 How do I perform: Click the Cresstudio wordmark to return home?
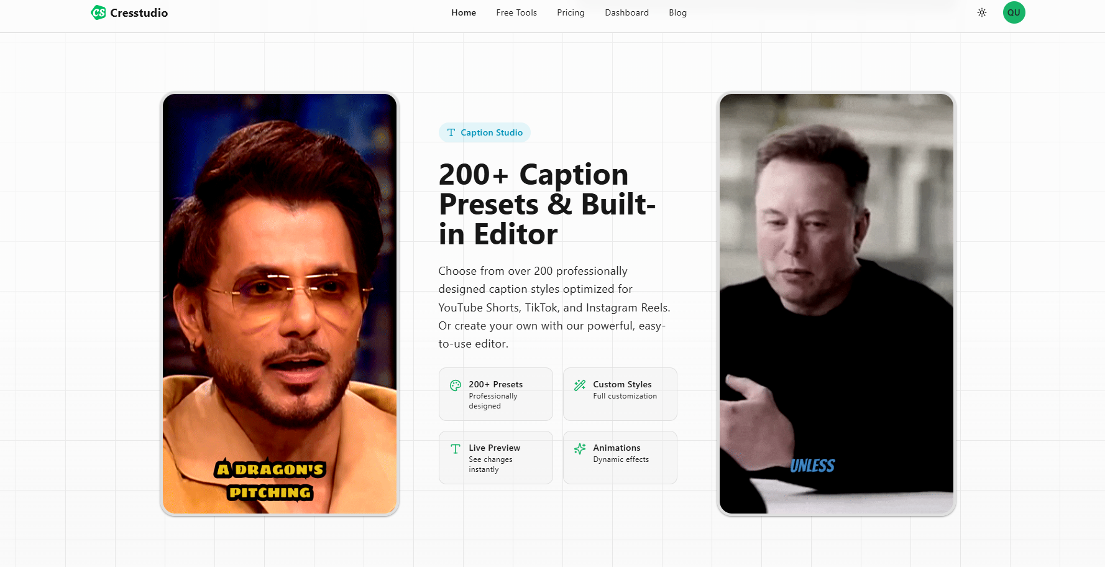139,12
